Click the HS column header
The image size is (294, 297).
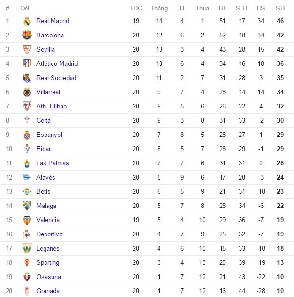tap(261, 8)
